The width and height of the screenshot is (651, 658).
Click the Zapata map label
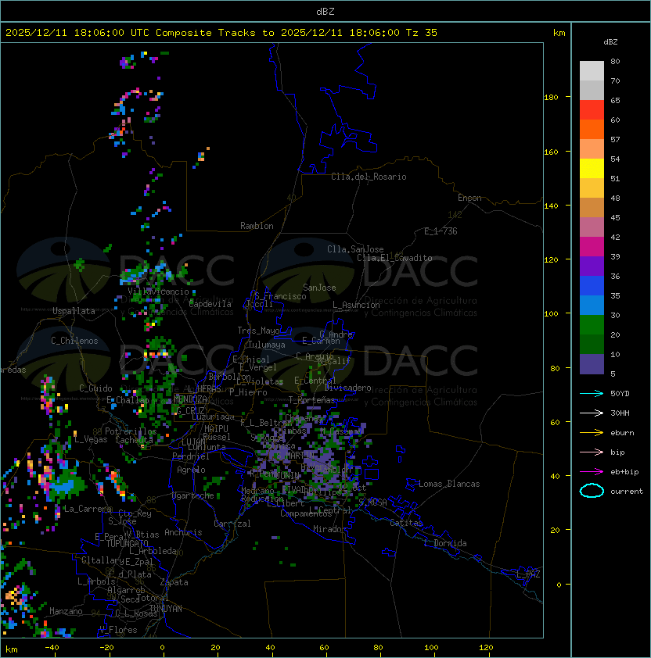pos(174,582)
